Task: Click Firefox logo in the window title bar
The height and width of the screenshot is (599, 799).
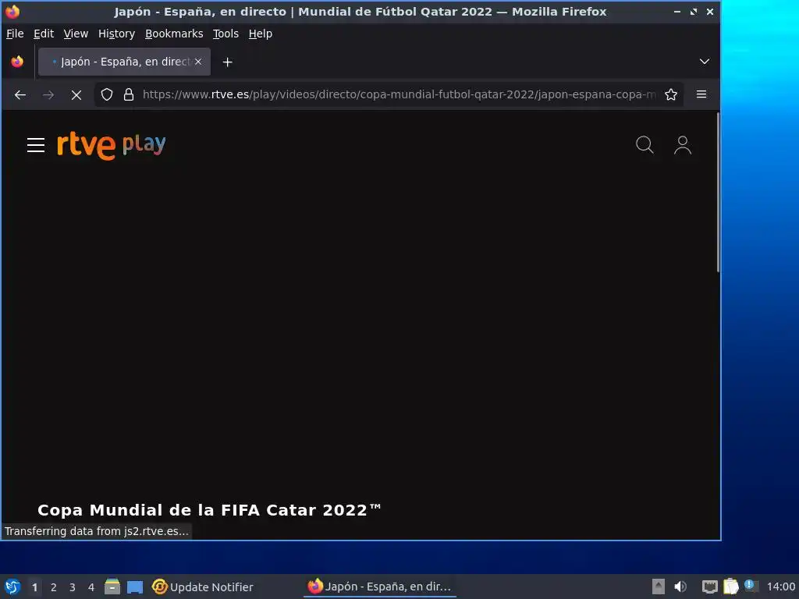Action: point(12,11)
